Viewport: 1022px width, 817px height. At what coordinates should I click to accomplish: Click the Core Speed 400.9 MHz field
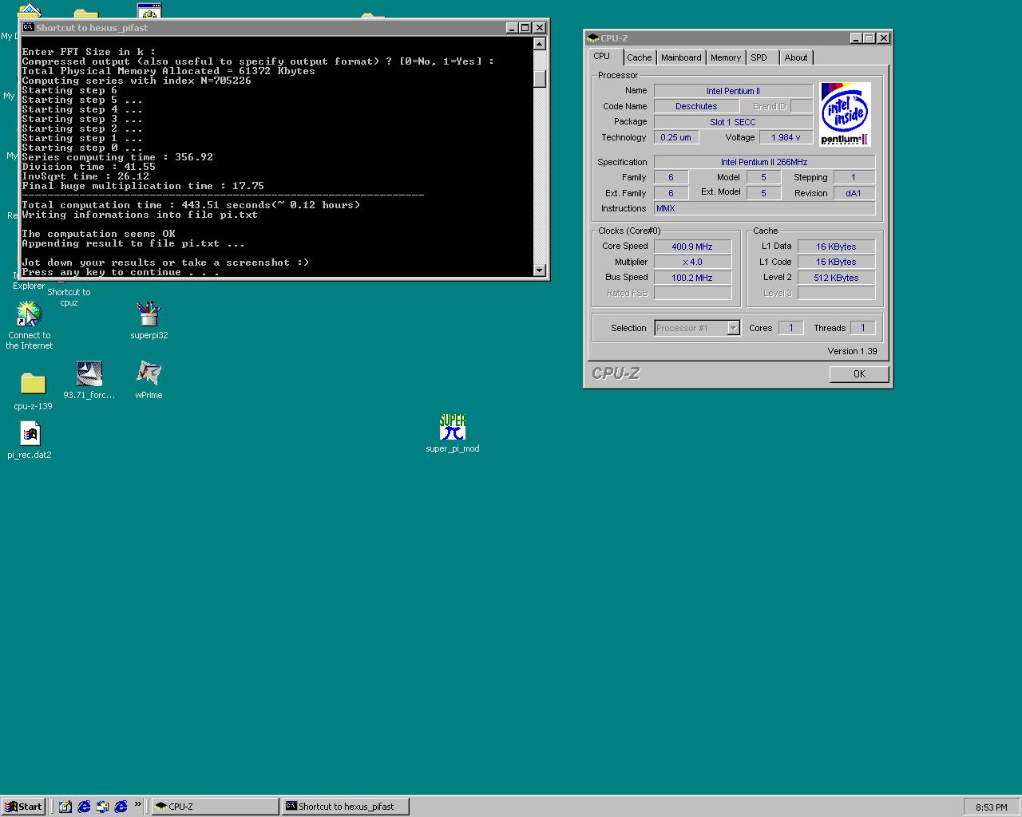[x=692, y=247]
